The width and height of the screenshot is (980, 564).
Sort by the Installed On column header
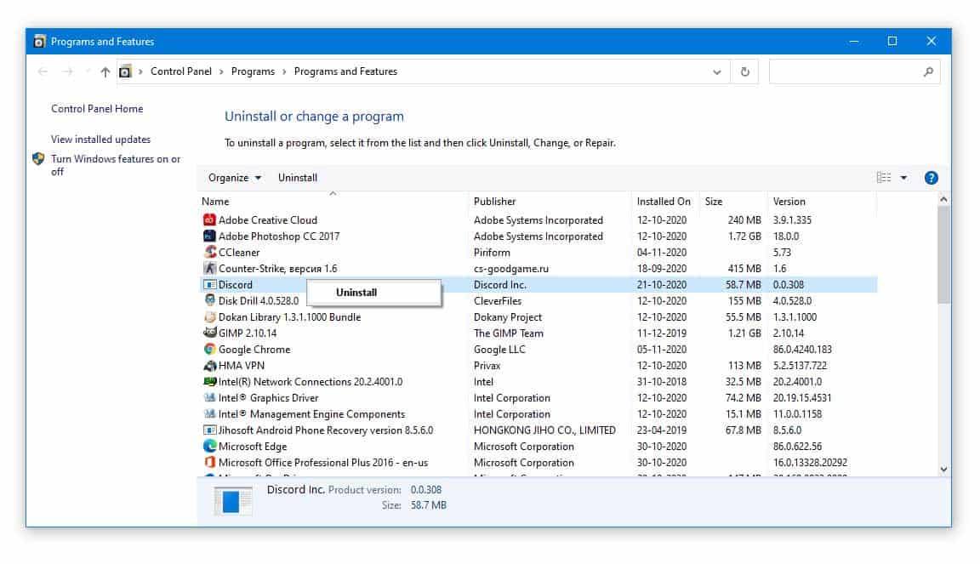[665, 202]
